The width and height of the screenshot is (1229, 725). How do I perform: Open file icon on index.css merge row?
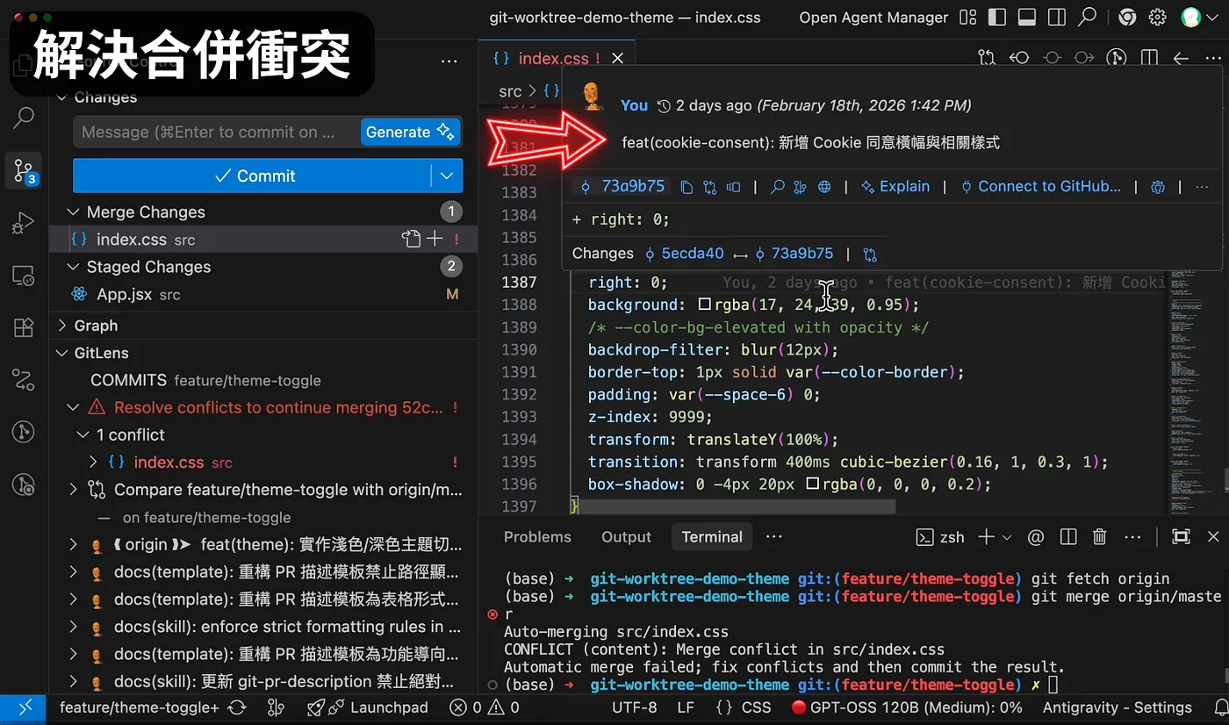click(411, 239)
